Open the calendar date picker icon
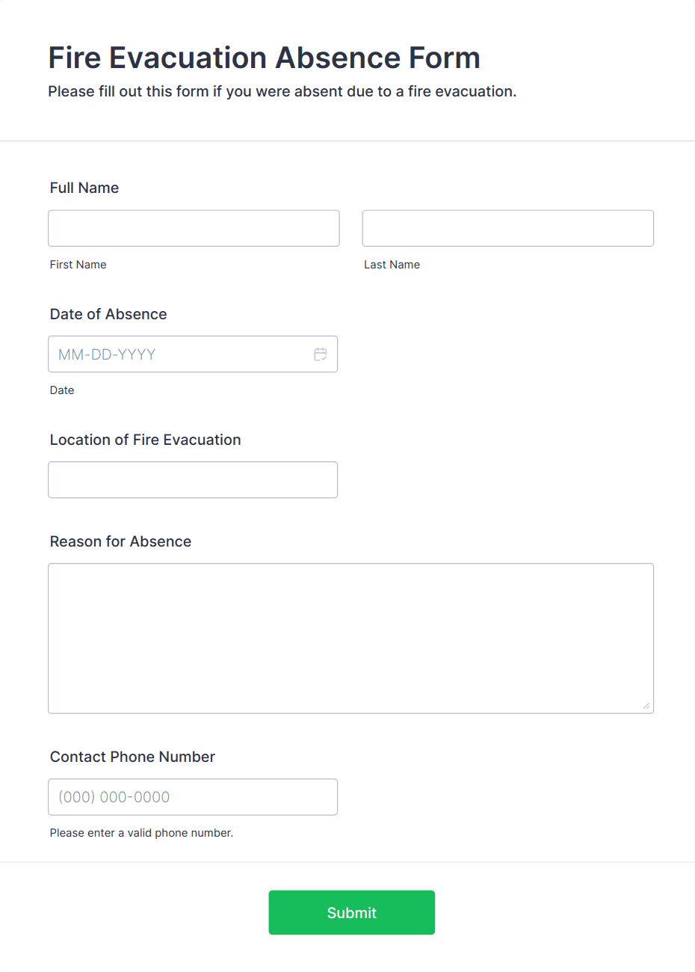The image size is (695, 972). click(x=321, y=354)
